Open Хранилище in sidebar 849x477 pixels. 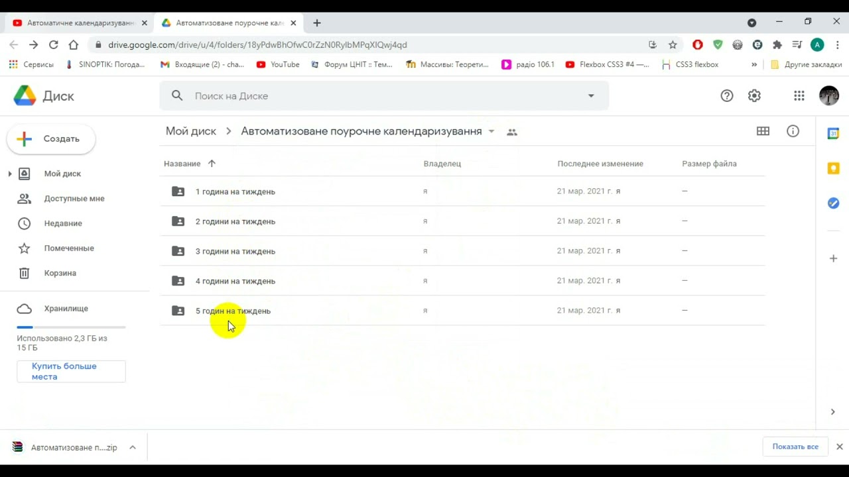click(66, 309)
